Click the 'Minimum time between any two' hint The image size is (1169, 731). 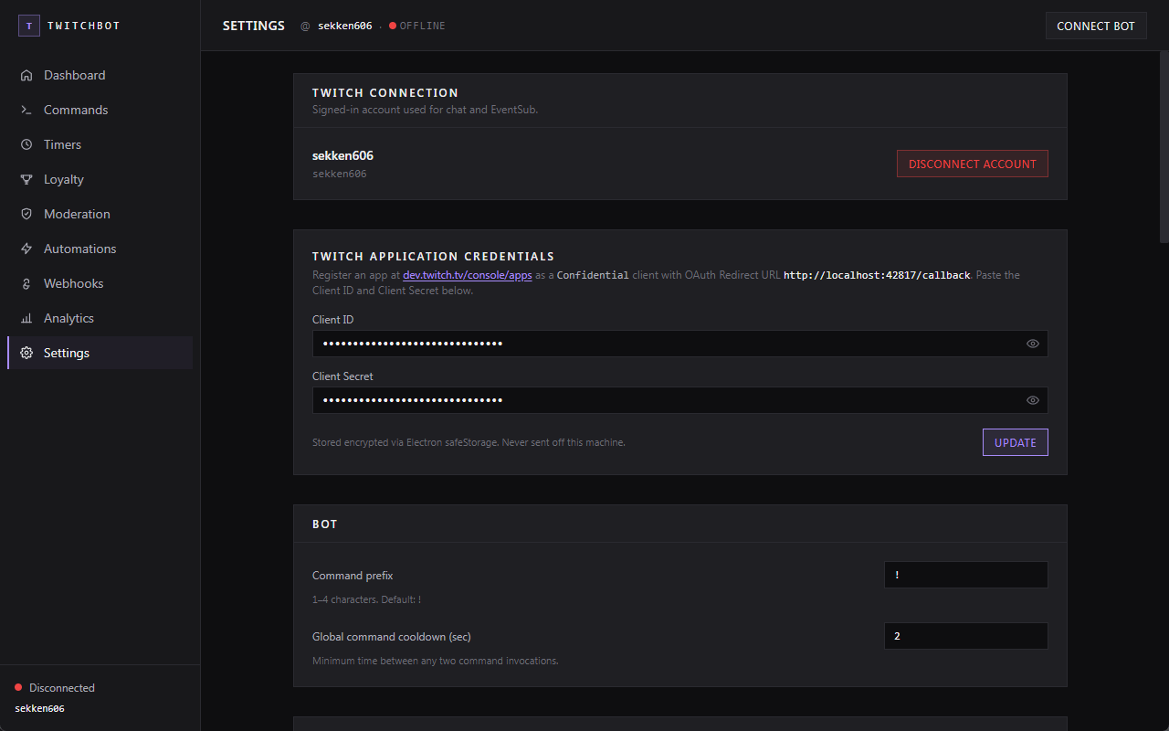tap(435, 661)
